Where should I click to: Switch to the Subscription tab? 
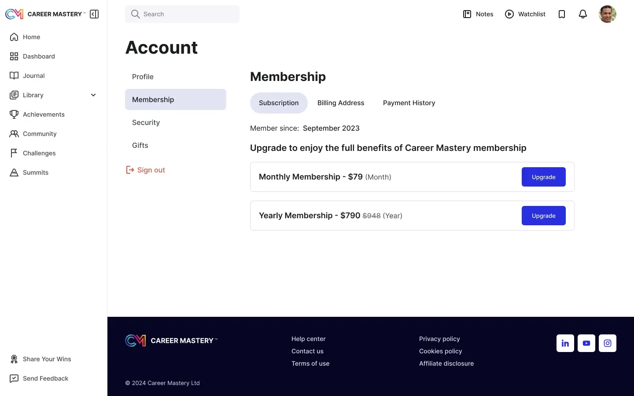click(x=279, y=103)
